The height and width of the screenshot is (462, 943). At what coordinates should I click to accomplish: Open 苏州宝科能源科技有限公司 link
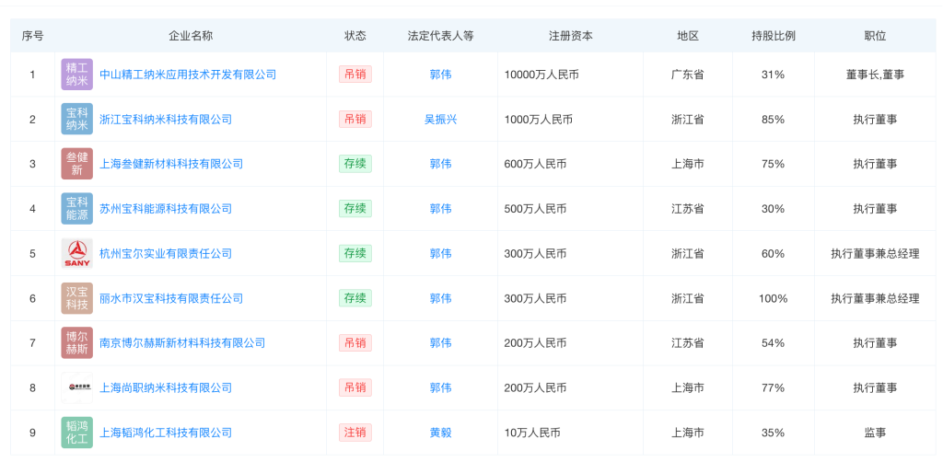pos(166,209)
